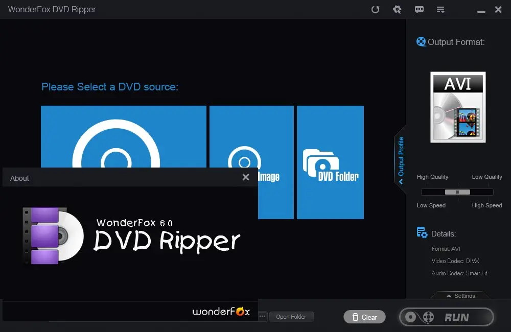
Task: Click the update/refresh icon in the title bar
Action: pos(376,9)
